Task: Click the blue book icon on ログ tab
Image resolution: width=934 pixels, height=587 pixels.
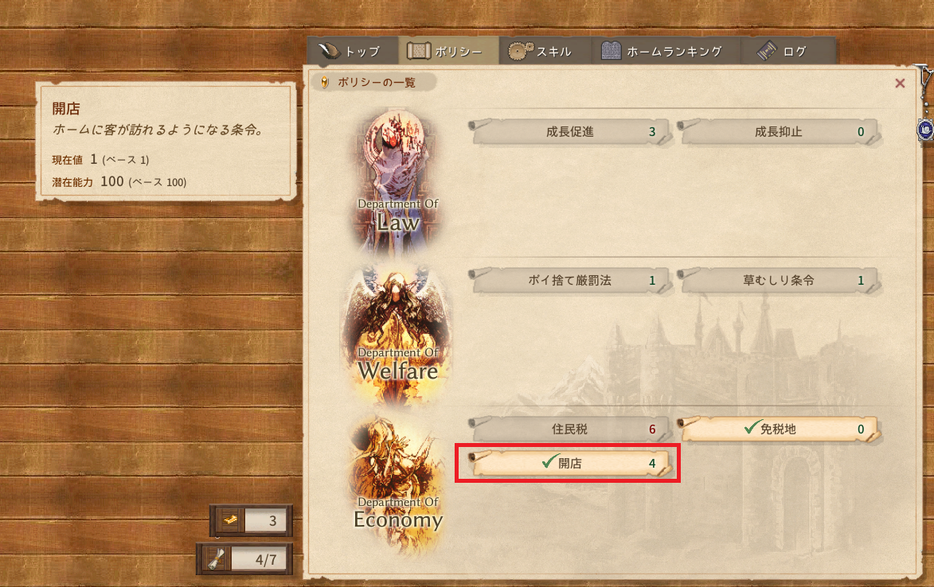Action: [x=768, y=51]
